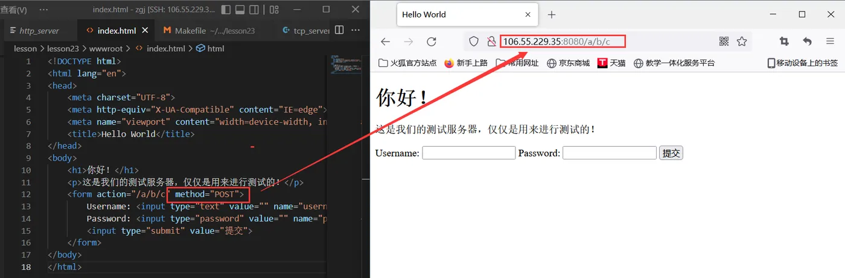Click the 你好！heading on the web page
This screenshot has width=845, height=278.
click(402, 97)
